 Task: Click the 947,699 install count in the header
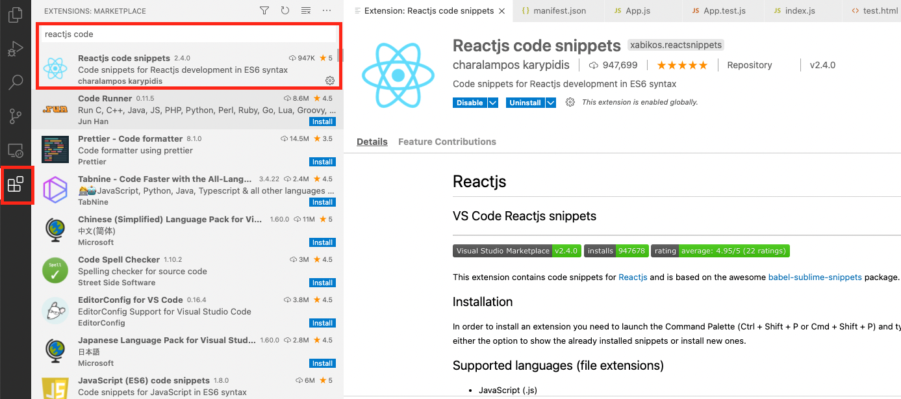click(x=613, y=65)
